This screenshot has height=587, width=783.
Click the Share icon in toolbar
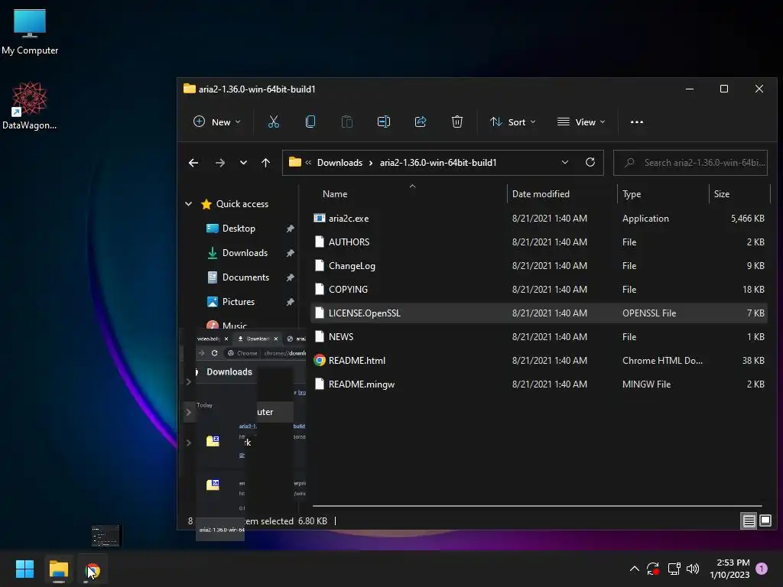[x=421, y=122]
